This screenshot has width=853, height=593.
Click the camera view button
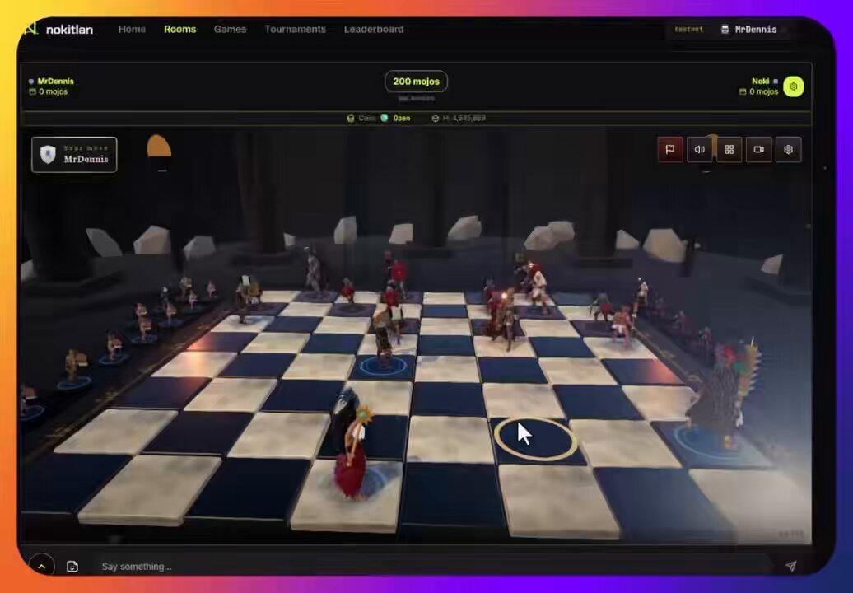pos(758,149)
